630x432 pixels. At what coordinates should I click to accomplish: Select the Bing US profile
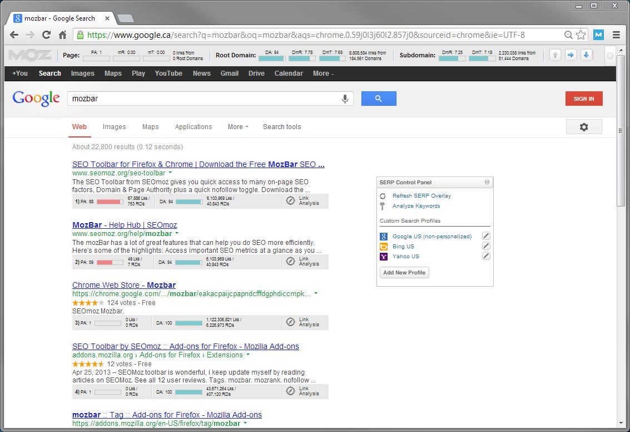[403, 247]
